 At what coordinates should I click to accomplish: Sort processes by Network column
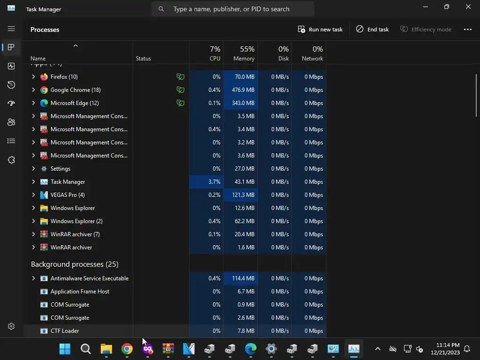[x=309, y=52]
